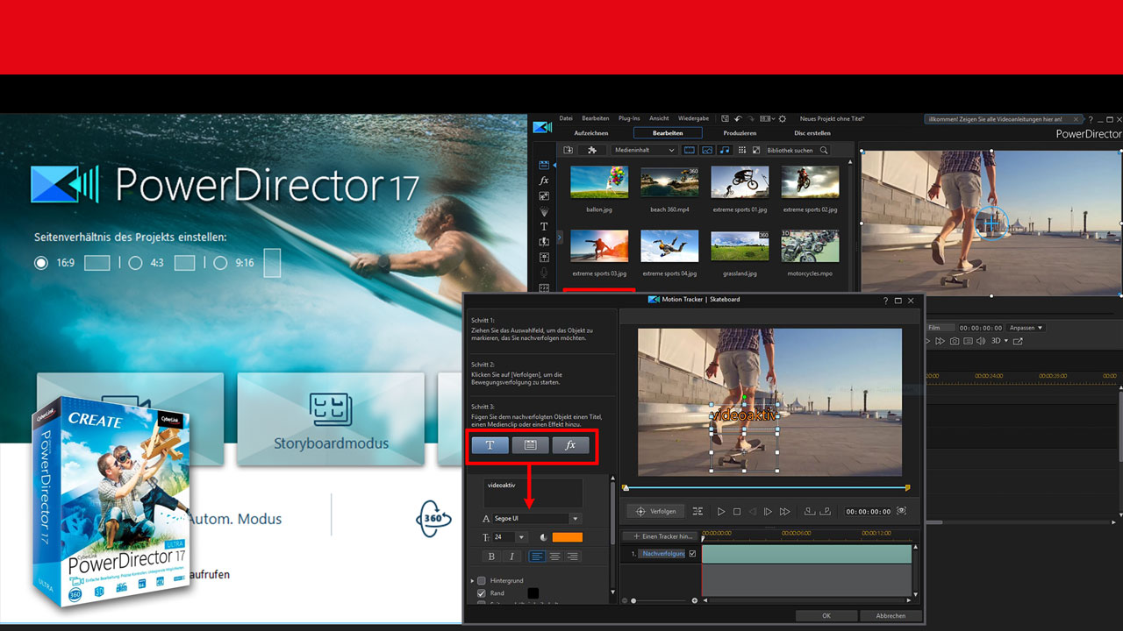Open the Datei menu
Viewport: 1123px width, 631px height.
pos(566,118)
